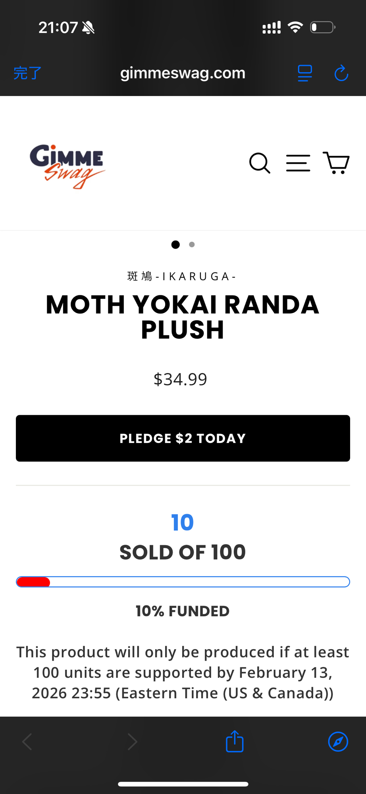Image resolution: width=366 pixels, height=794 pixels.
Task: Open the reader view page icon
Action: [x=305, y=73]
